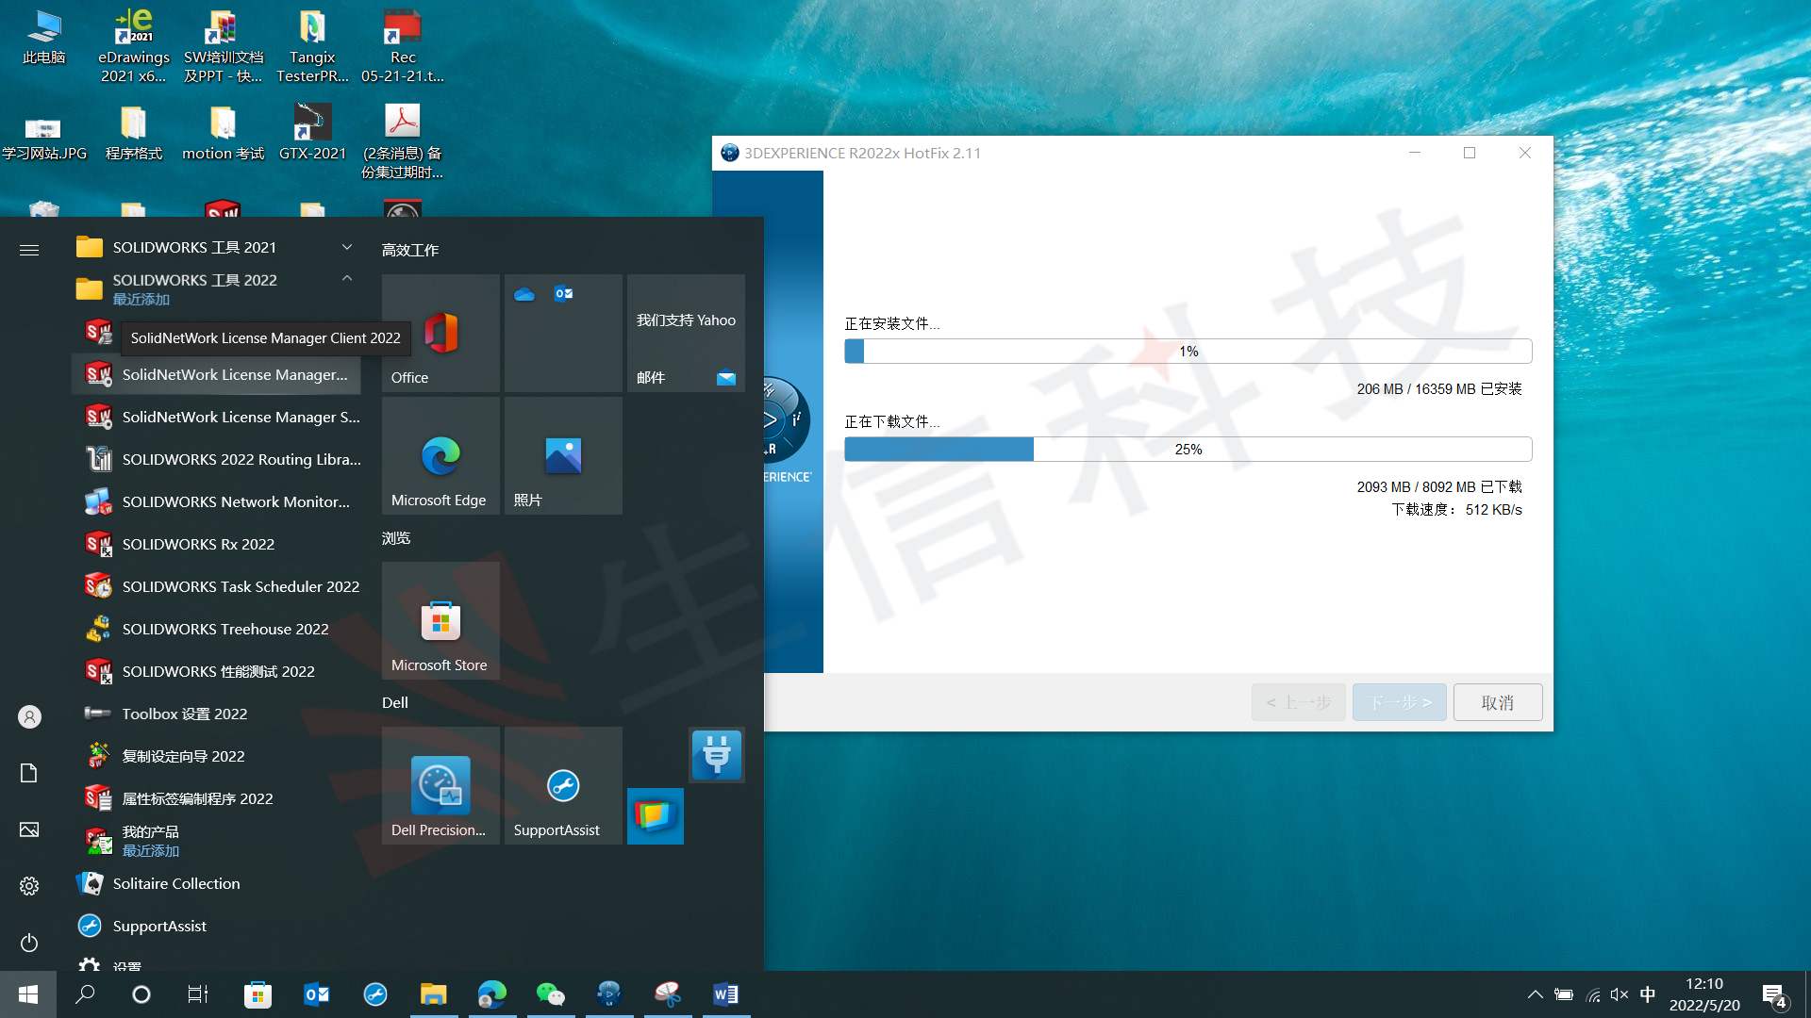Open SupportAssist tile in Dell group

point(563,785)
